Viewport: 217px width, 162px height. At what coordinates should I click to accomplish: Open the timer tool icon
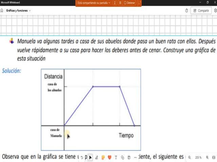pos(186,10)
